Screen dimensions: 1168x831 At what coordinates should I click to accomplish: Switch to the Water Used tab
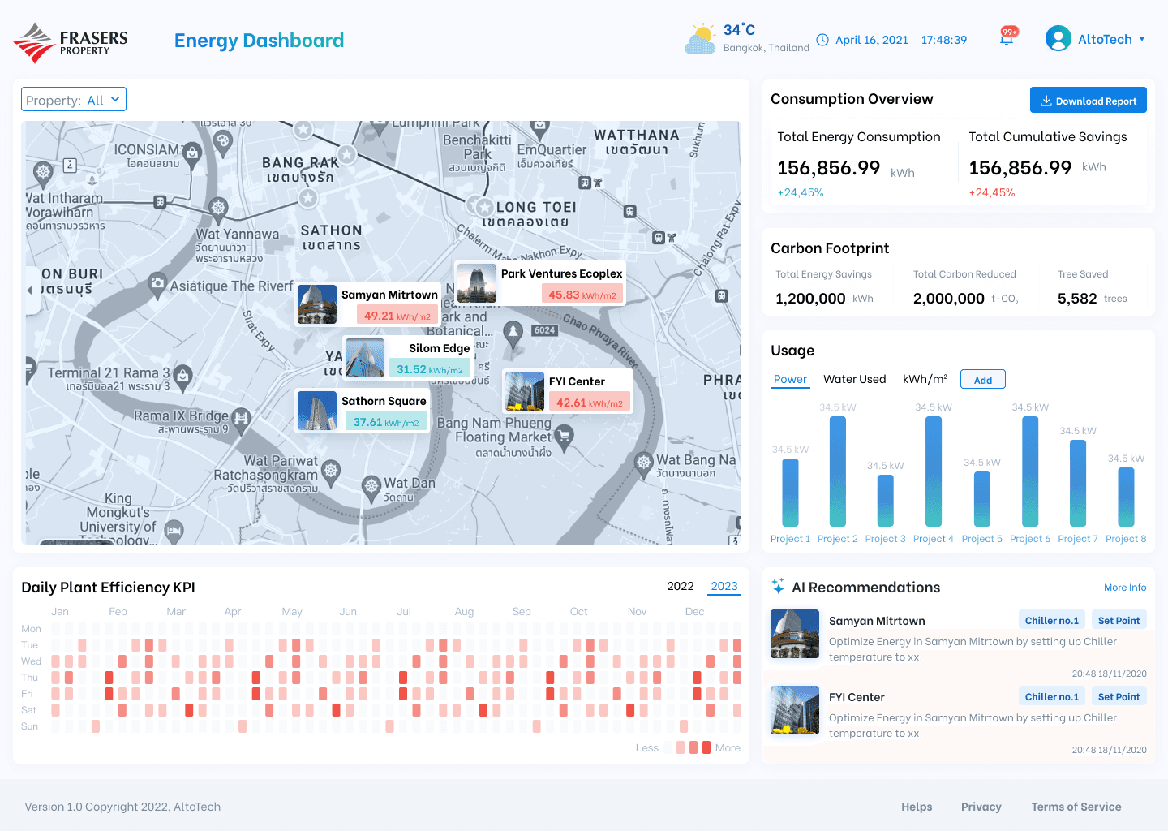pyautogui.click(x=855, y=379)
